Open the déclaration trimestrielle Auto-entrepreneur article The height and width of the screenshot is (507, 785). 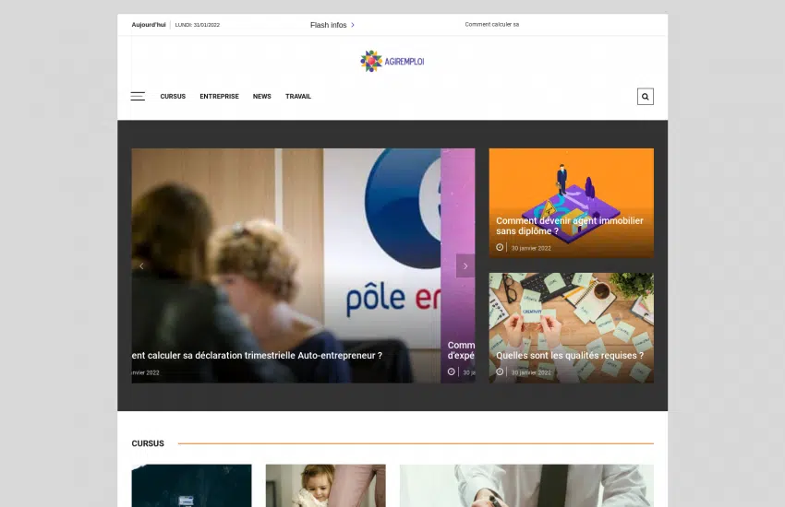pos(257,355)
